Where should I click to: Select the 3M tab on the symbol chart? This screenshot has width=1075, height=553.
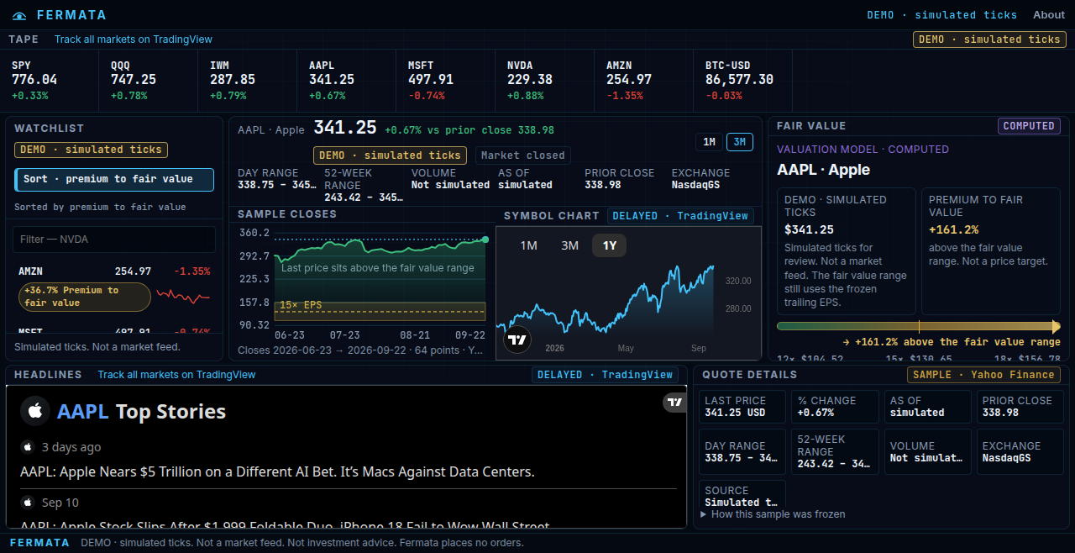tap(569, 245)
